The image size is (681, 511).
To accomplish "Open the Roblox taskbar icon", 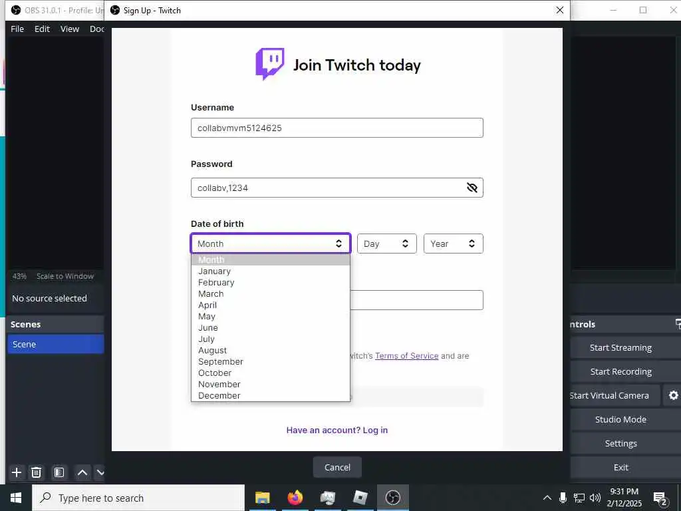I will click(360, 498).
